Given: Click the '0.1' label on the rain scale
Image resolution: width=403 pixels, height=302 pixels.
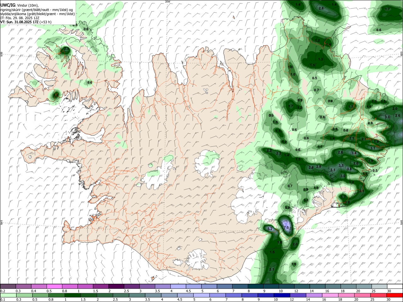Looking at the screenshot, I should click(x=3, y=299).
